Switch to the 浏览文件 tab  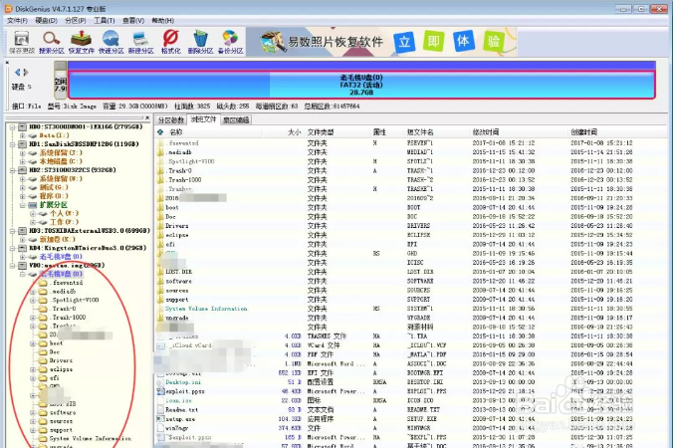pyautogui.click(x=203, y=119)
